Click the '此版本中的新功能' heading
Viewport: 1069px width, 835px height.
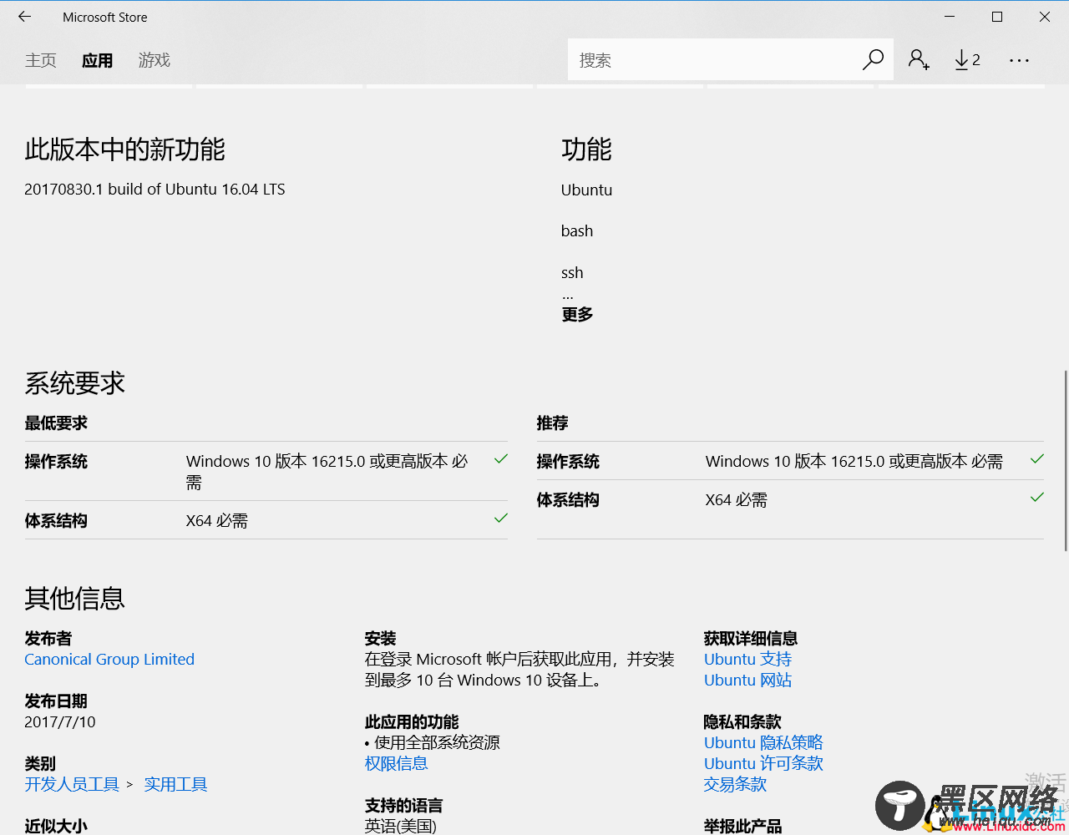124,149
